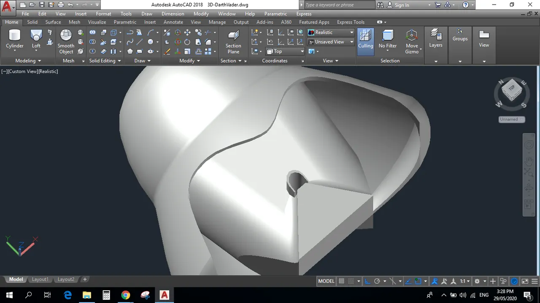Image resolution: width=540 pixels, height=303 pixels.
Task: Open the Dimension menu
Action: tap(173, 14)
